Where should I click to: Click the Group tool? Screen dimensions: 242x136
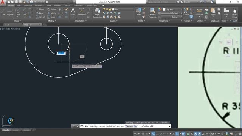(x=186, y=12)
